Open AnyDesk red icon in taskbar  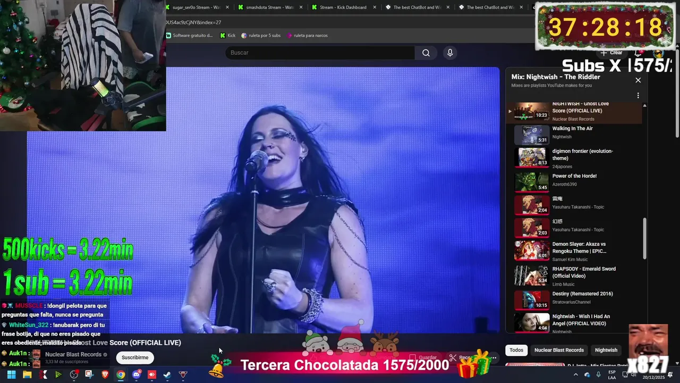pyautogui.click(x=152, y=374)
